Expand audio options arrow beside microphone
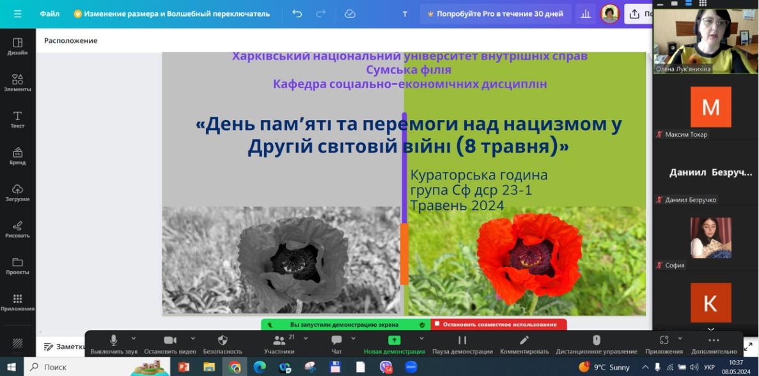 pos(134,338)
